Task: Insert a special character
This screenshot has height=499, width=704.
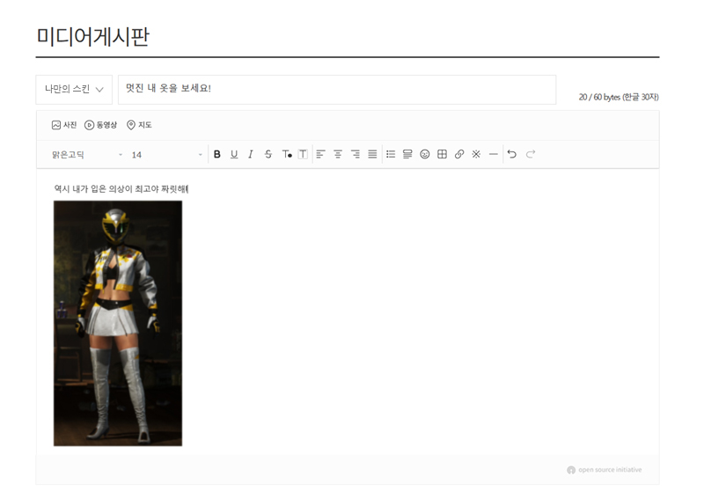Action: pos(476,154)
